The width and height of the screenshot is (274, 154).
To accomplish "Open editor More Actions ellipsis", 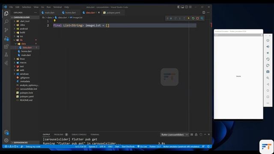I will coord(208,12).
